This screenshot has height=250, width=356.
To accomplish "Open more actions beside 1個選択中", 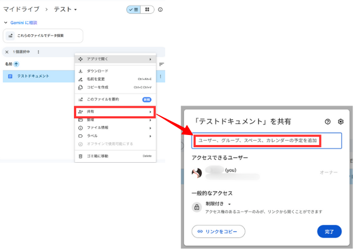I will (x=38, y=52).
